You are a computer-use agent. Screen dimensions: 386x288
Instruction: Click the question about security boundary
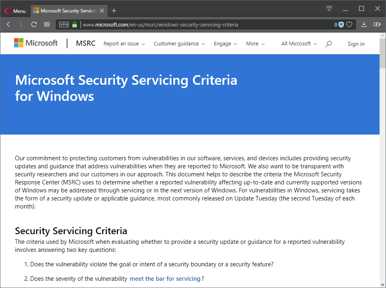152,264
